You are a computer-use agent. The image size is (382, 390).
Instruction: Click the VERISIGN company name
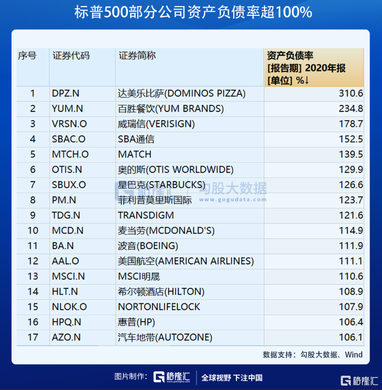[156, 124]
